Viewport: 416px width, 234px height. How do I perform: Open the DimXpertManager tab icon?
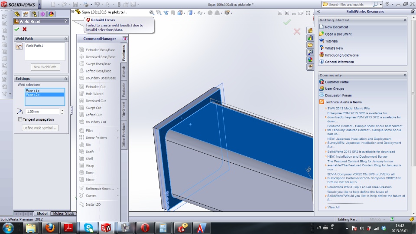pyautogui.click(x=42, y=14)
